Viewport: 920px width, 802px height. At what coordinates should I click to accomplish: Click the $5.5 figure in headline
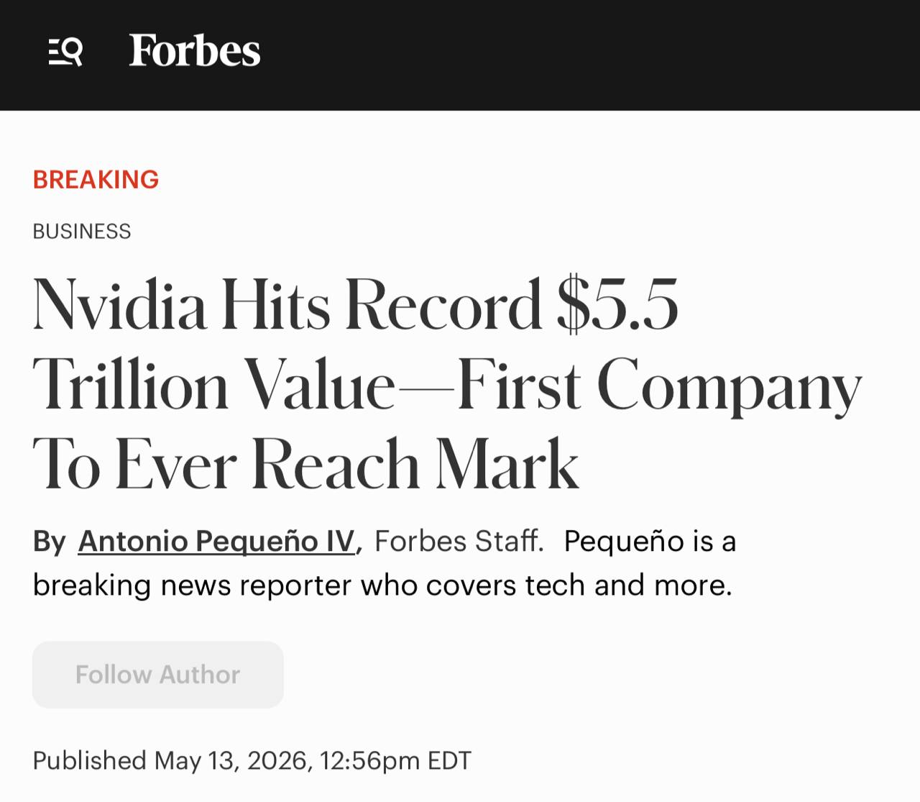point(617,305)
